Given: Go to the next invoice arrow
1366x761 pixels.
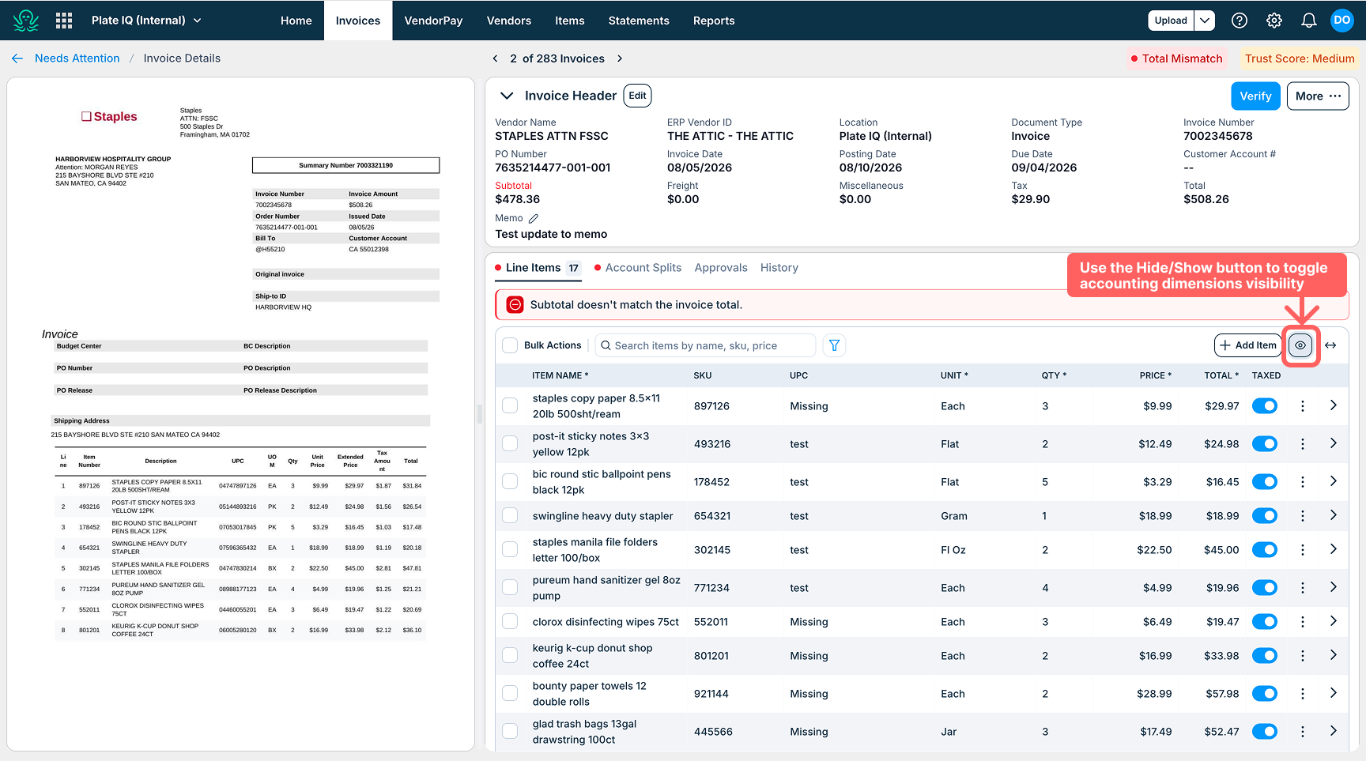Looking at the screenshot, I should point(620,58).
